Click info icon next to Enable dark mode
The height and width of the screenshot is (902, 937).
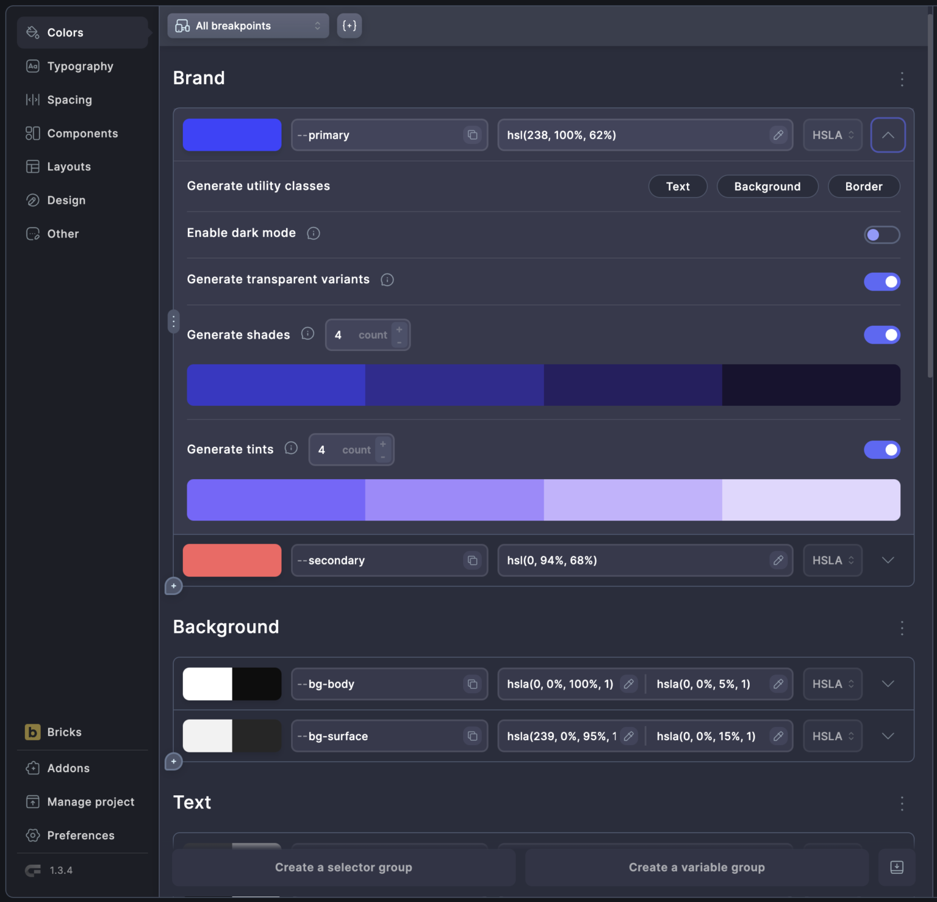point(314,233)
